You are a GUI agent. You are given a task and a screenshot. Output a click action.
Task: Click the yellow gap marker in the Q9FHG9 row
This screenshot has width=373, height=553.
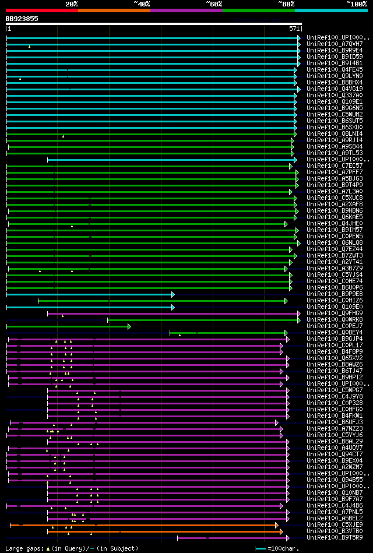[63, 316]
